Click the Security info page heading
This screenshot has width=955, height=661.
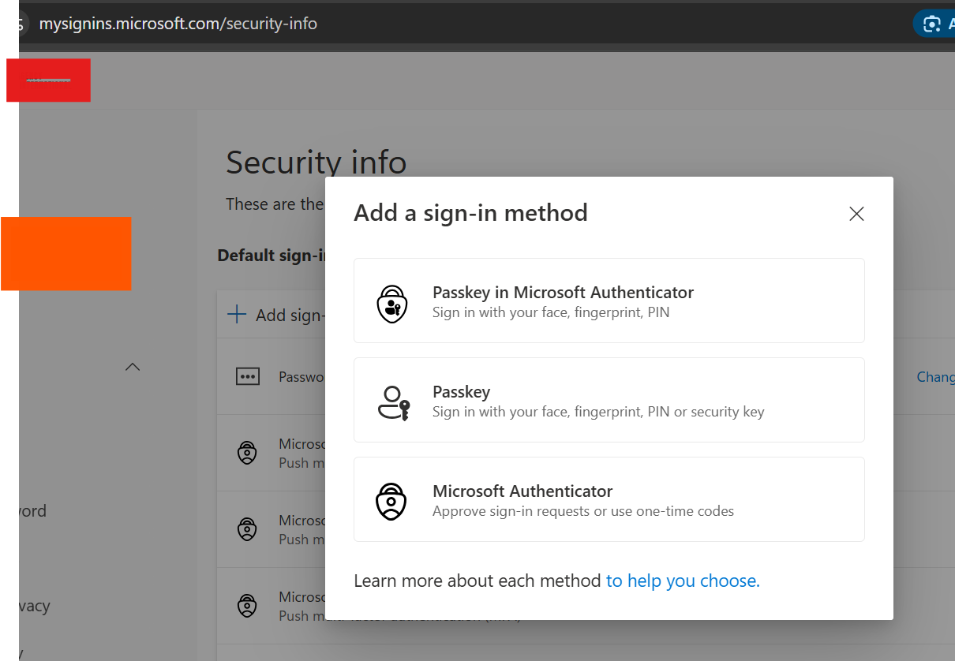coord(316,162)
